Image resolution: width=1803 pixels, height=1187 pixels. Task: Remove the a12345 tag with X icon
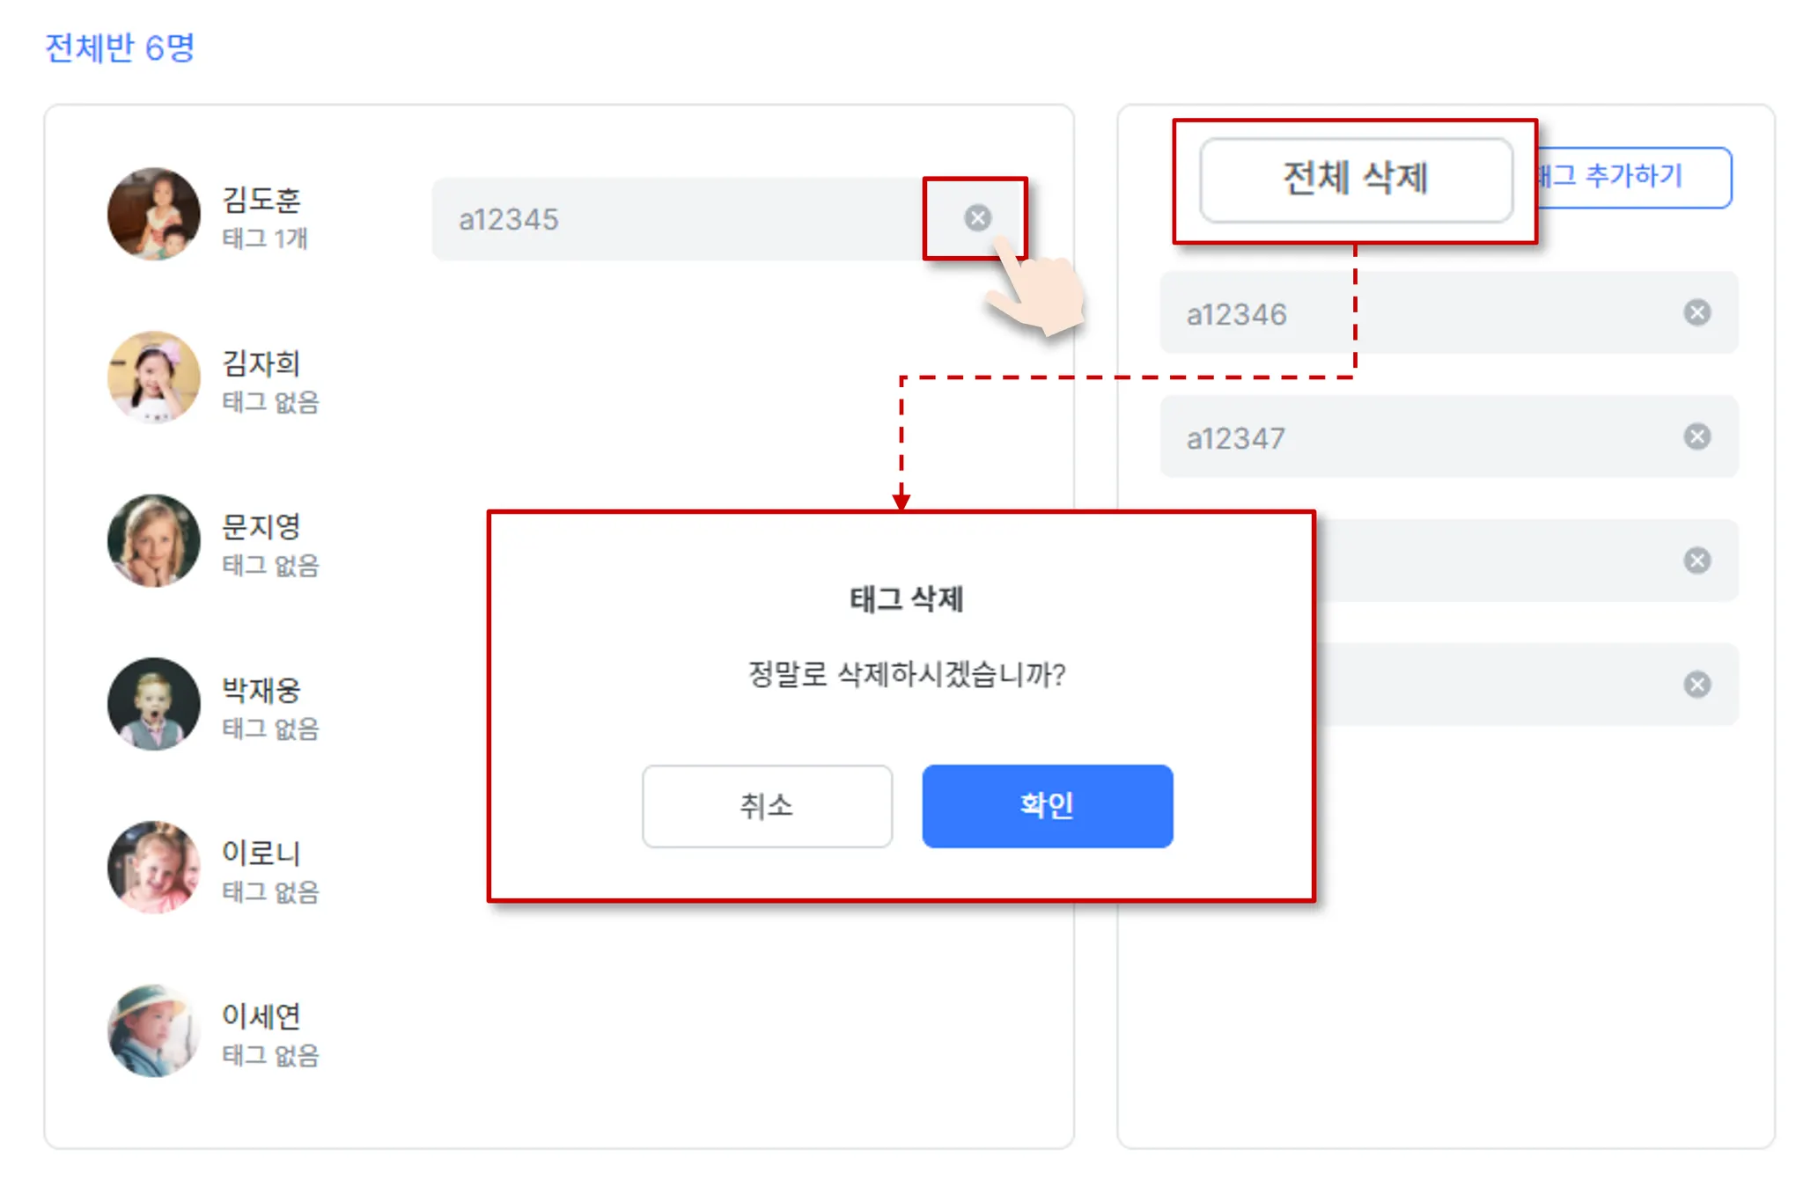coord(977,218)
